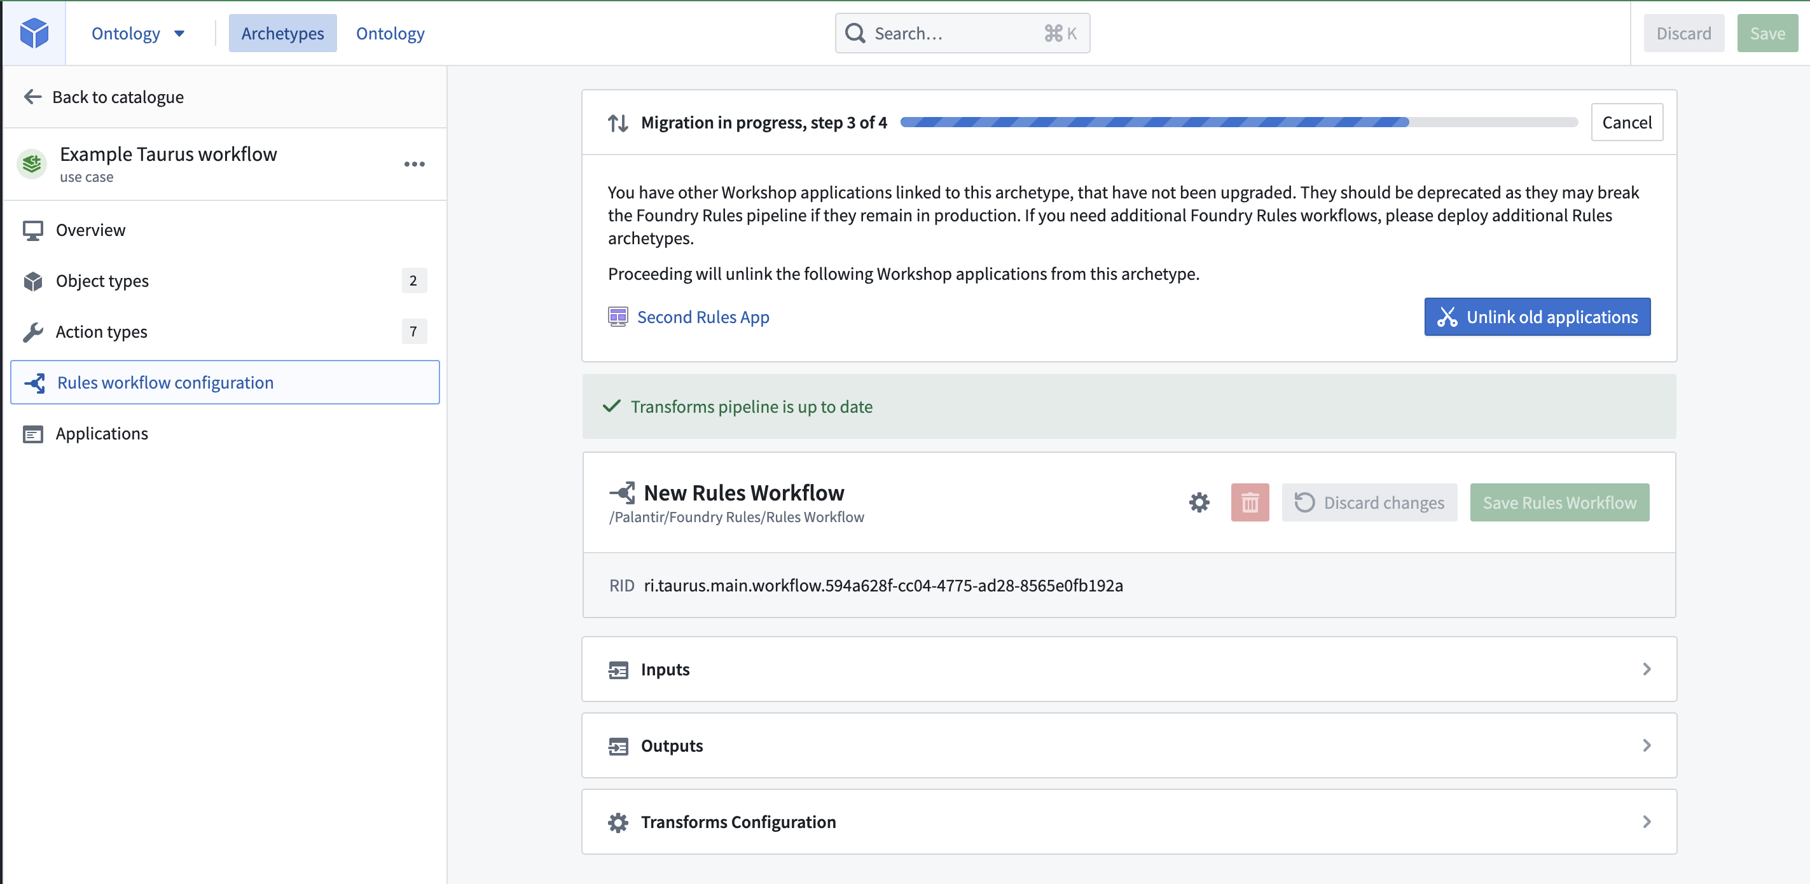Viewport: 1810px width, 884px height.
Task: Expand the Transforms Configuration chevron
Action: (x=1647, y=821)
